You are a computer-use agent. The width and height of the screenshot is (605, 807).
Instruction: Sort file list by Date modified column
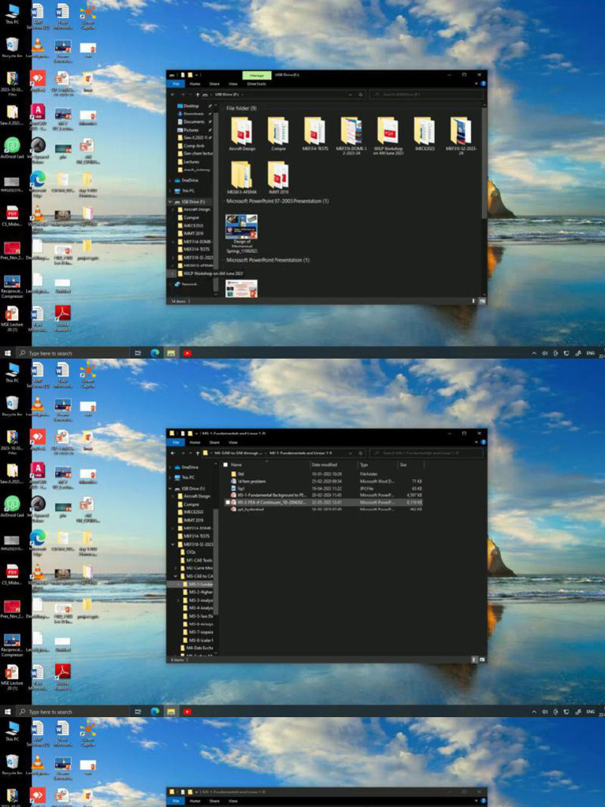tap(334, 465)
